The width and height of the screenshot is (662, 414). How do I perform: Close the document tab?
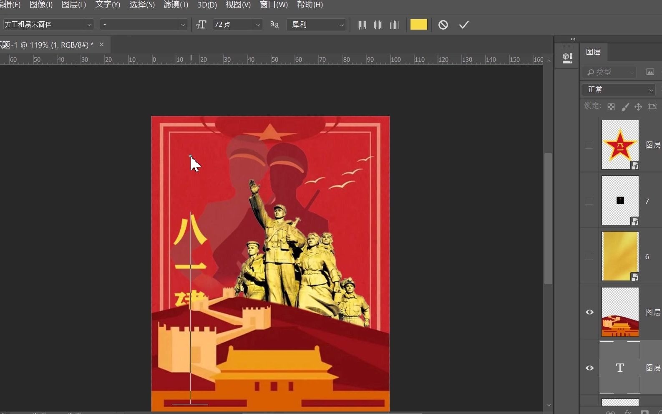(101, 45)
